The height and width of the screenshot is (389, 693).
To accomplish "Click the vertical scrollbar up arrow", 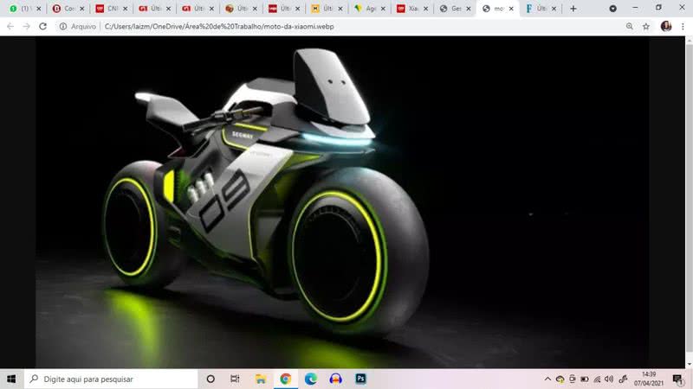I will coord(689,40).
